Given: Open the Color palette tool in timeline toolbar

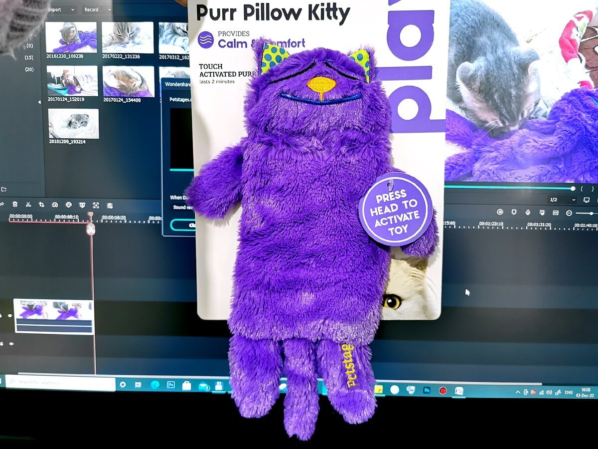Looking at the screenshot, I should pos(69,205).
